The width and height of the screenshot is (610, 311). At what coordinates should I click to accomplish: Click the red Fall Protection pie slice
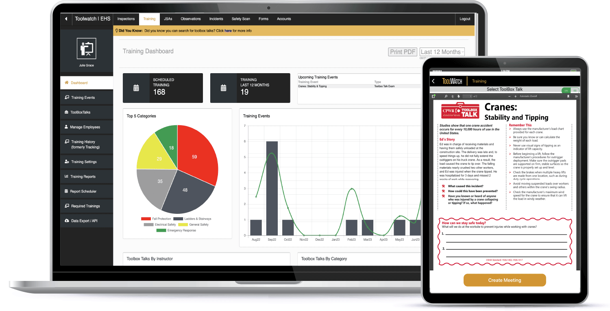pos(197,154)
